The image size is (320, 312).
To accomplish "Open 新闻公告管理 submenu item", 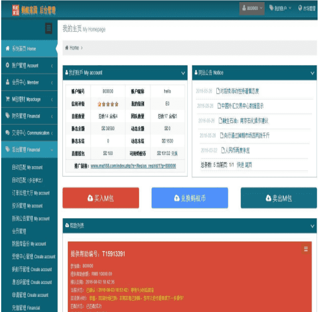I will 30,218.
